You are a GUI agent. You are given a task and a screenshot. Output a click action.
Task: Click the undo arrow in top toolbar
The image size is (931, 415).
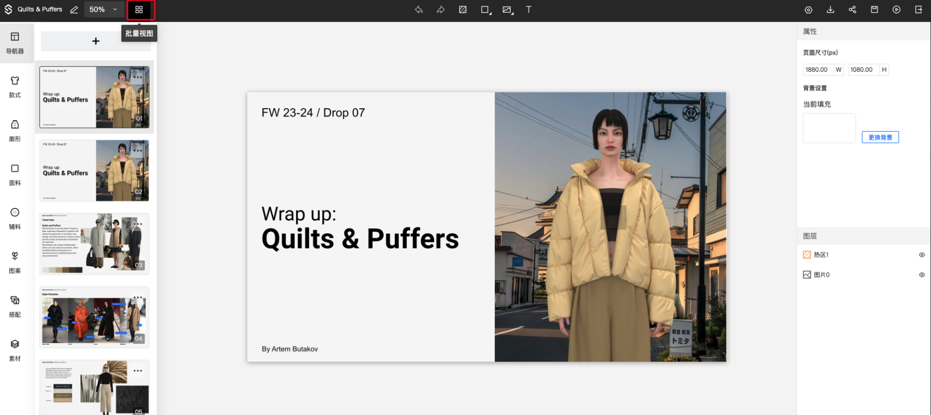pyautogui.click(x=419, y=10)
